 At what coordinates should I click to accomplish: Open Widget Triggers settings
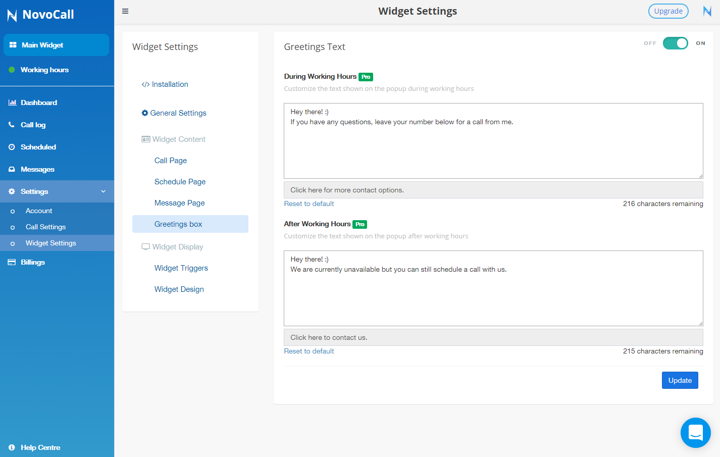pos(181,268)
